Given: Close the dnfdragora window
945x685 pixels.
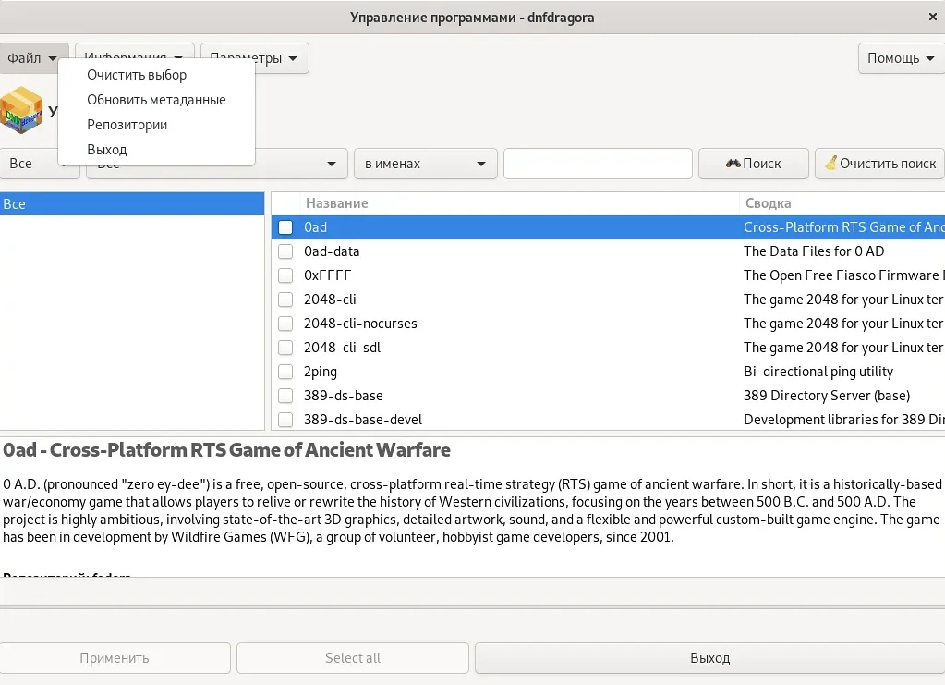Looking at the screenshot, I should [x=932, y=17].
